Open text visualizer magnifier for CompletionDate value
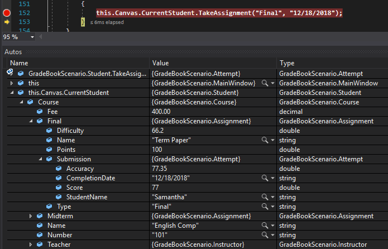Viewport: 388px width, 249px height. [x=265, y=178]
